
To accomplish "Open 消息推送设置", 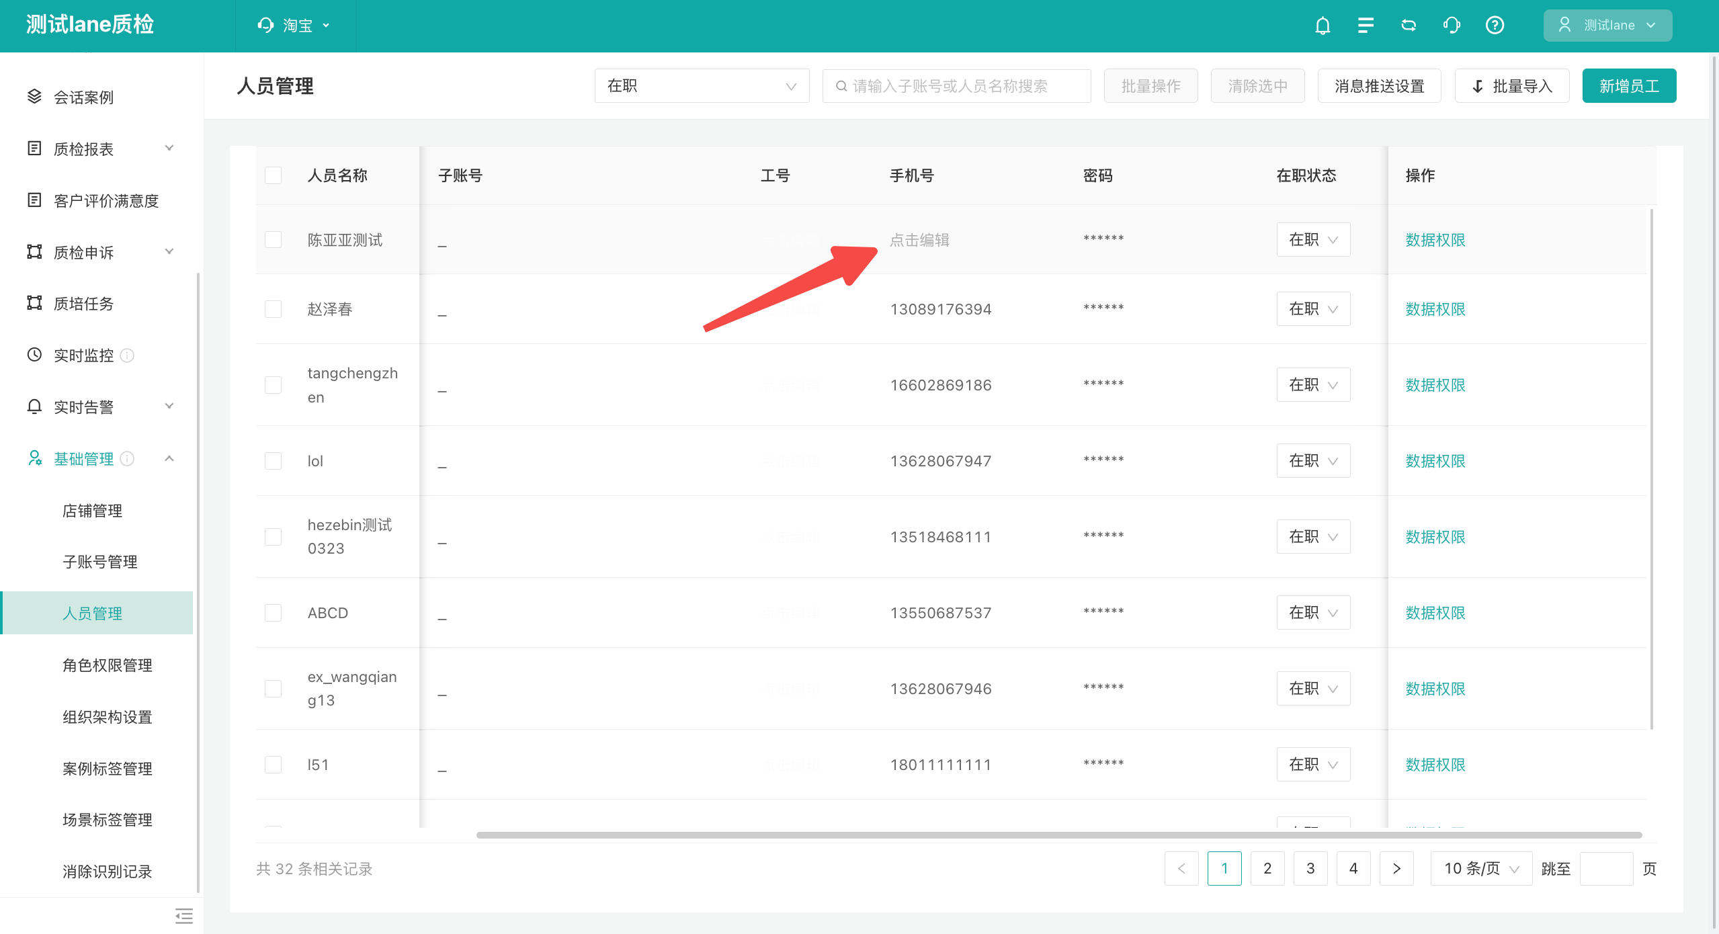I will click(1379, 86).
